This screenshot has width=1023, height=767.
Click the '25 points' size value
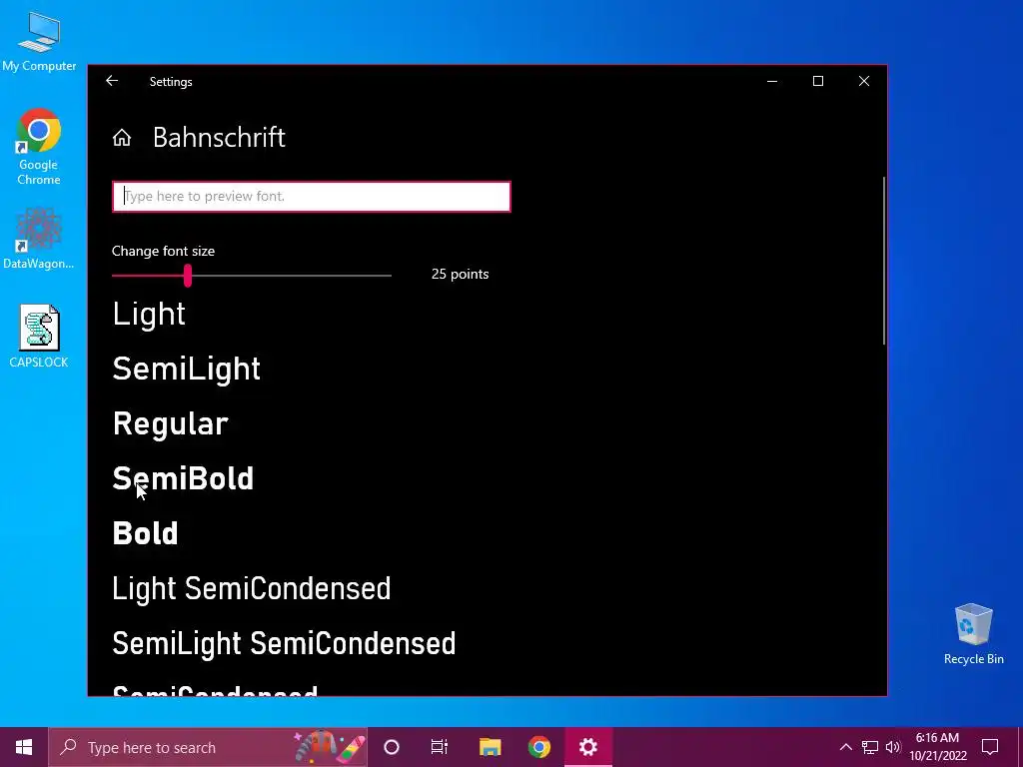460,274
